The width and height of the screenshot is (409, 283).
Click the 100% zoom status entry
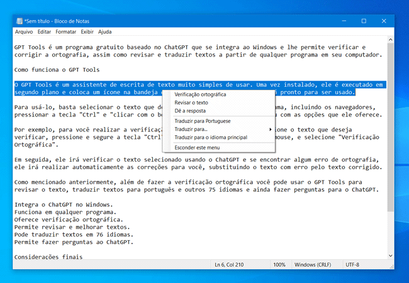point(279,265)
